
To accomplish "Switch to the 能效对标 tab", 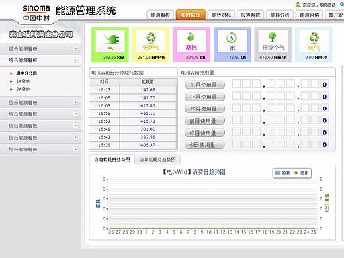I will tap(221, 15).
